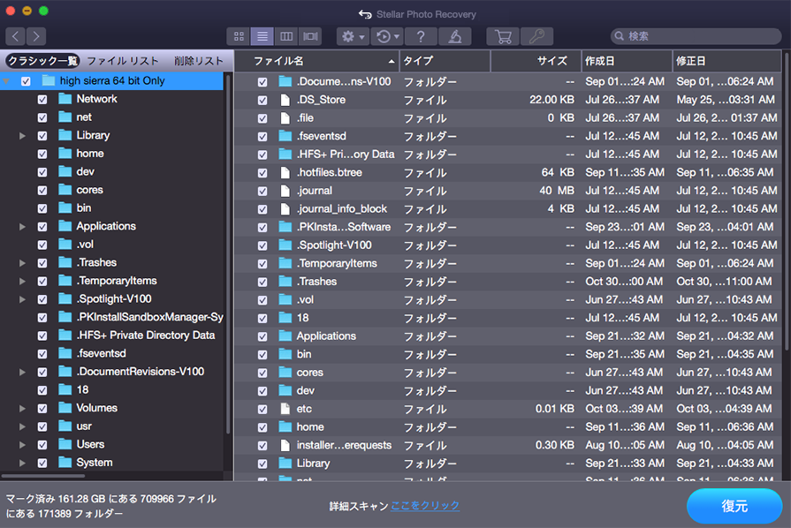
Task: Toggle the Users folder checkbox in tree
Action: (42, 445)
